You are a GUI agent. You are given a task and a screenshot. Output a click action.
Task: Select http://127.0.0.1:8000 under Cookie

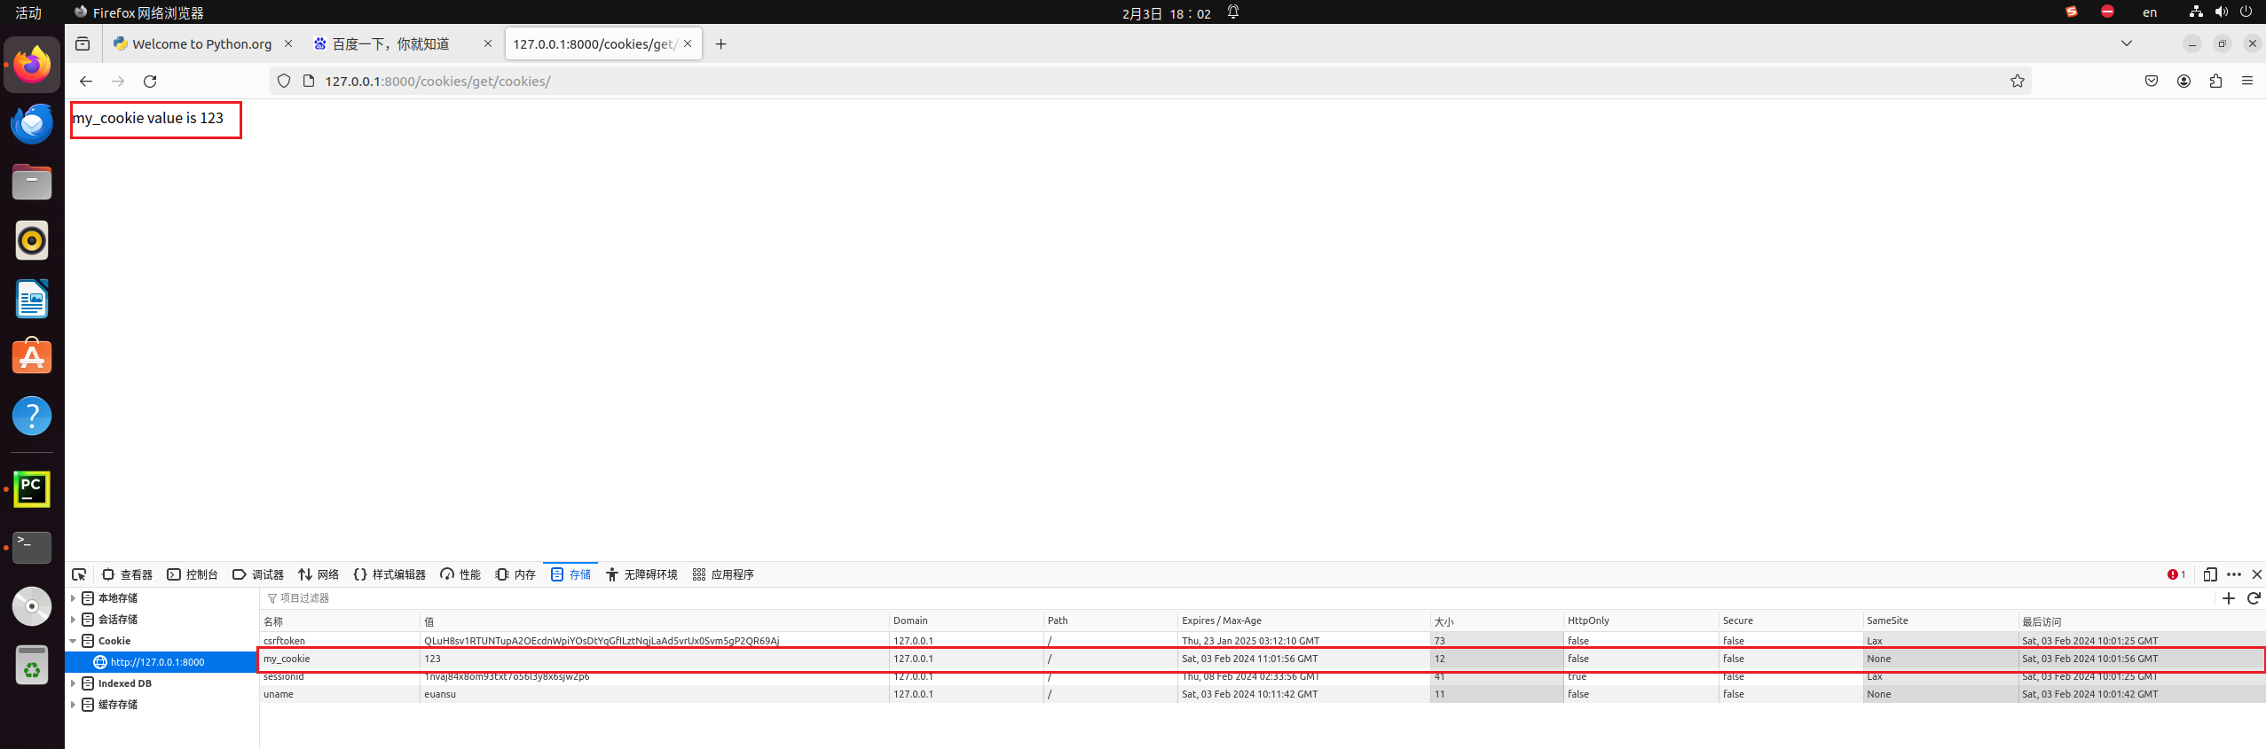click(x=157, y=662)
